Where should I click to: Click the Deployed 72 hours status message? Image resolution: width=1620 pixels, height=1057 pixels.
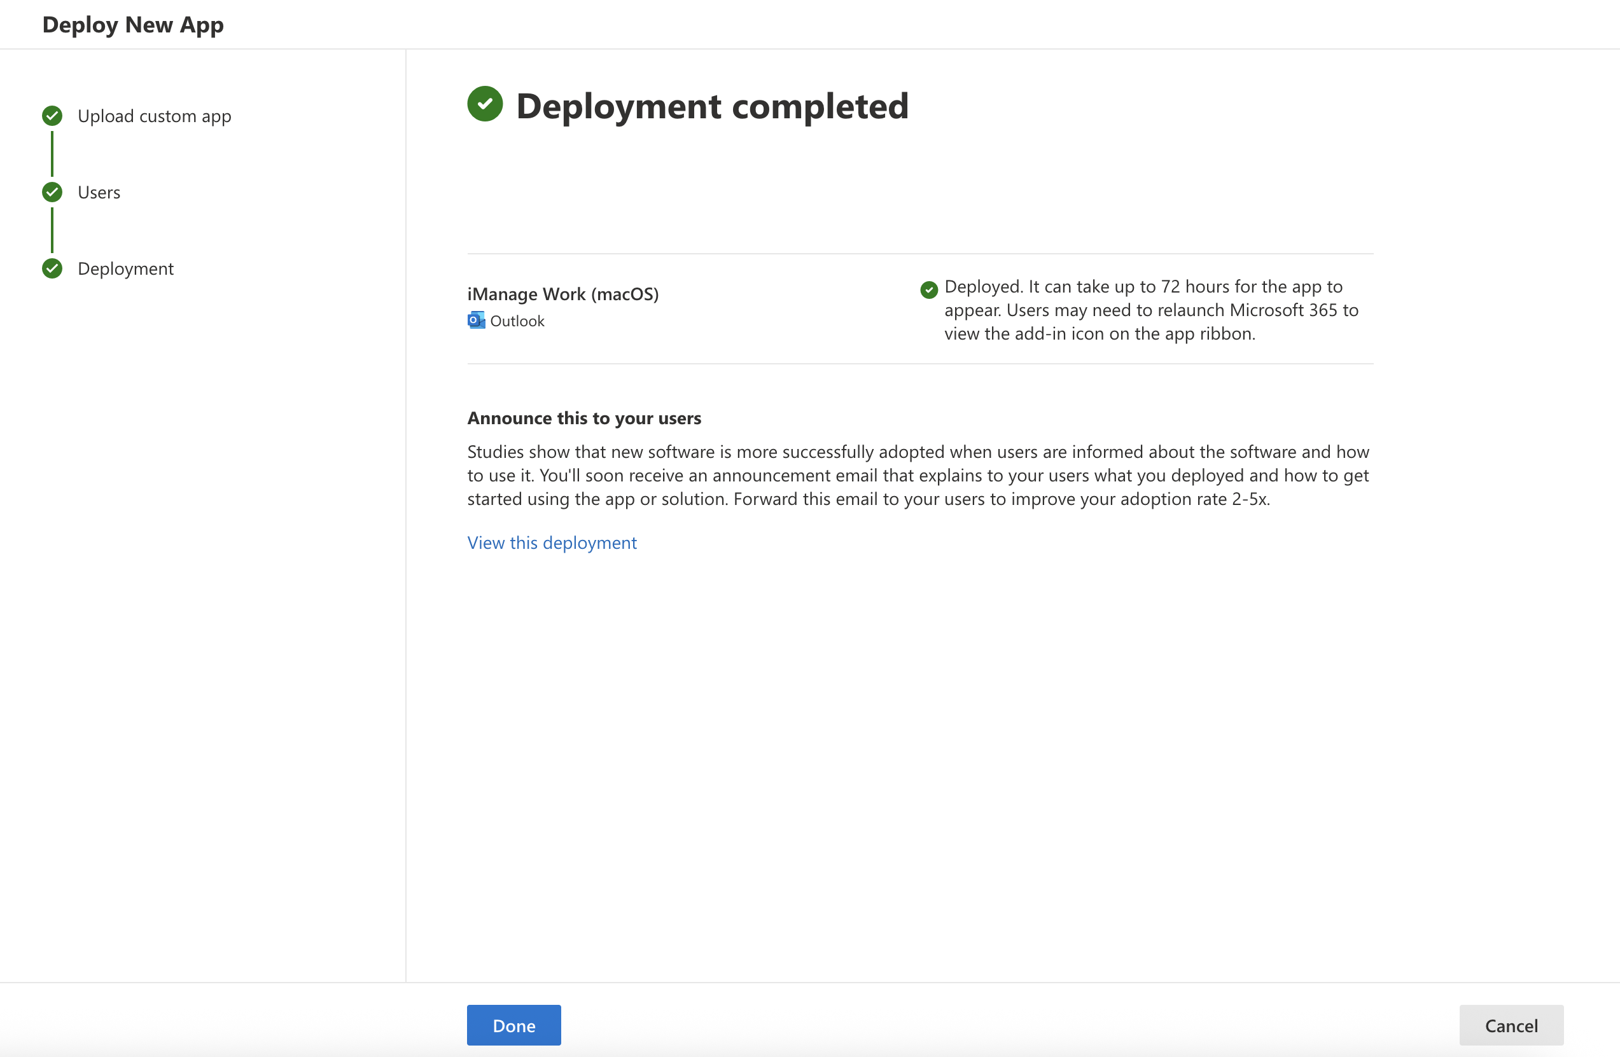(x=1150, y=310)
